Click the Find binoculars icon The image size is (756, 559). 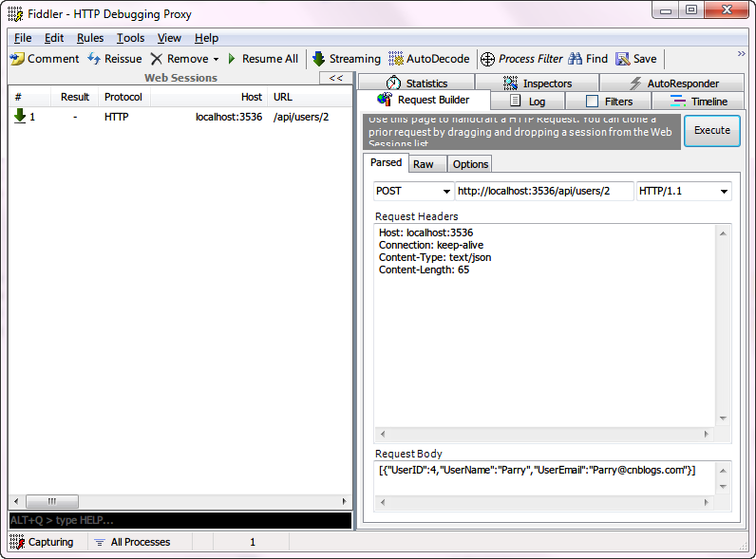tap(576, 59)
